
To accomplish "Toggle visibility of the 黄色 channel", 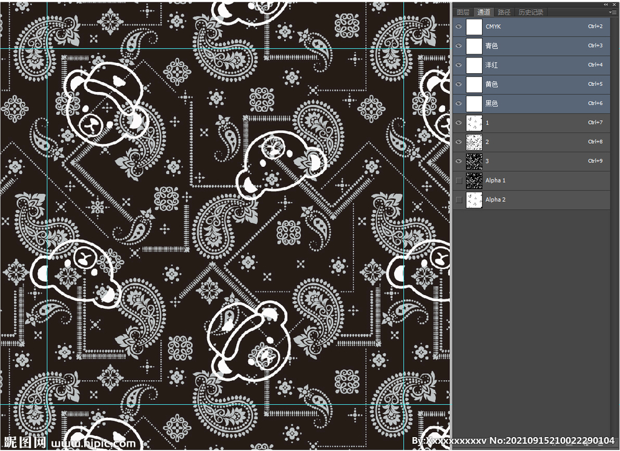I will pos(459,84).
